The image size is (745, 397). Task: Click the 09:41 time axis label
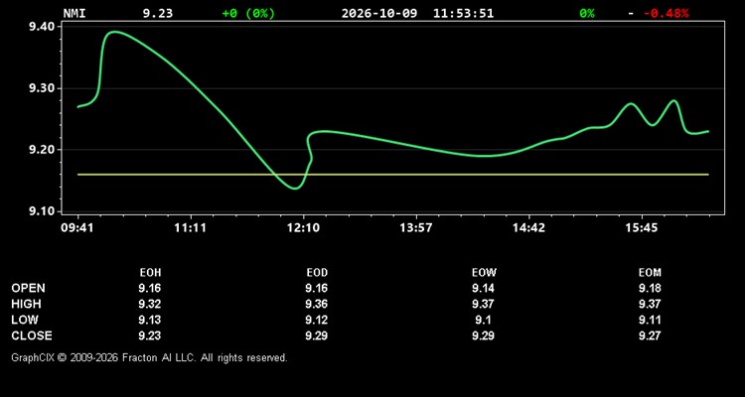77,228
